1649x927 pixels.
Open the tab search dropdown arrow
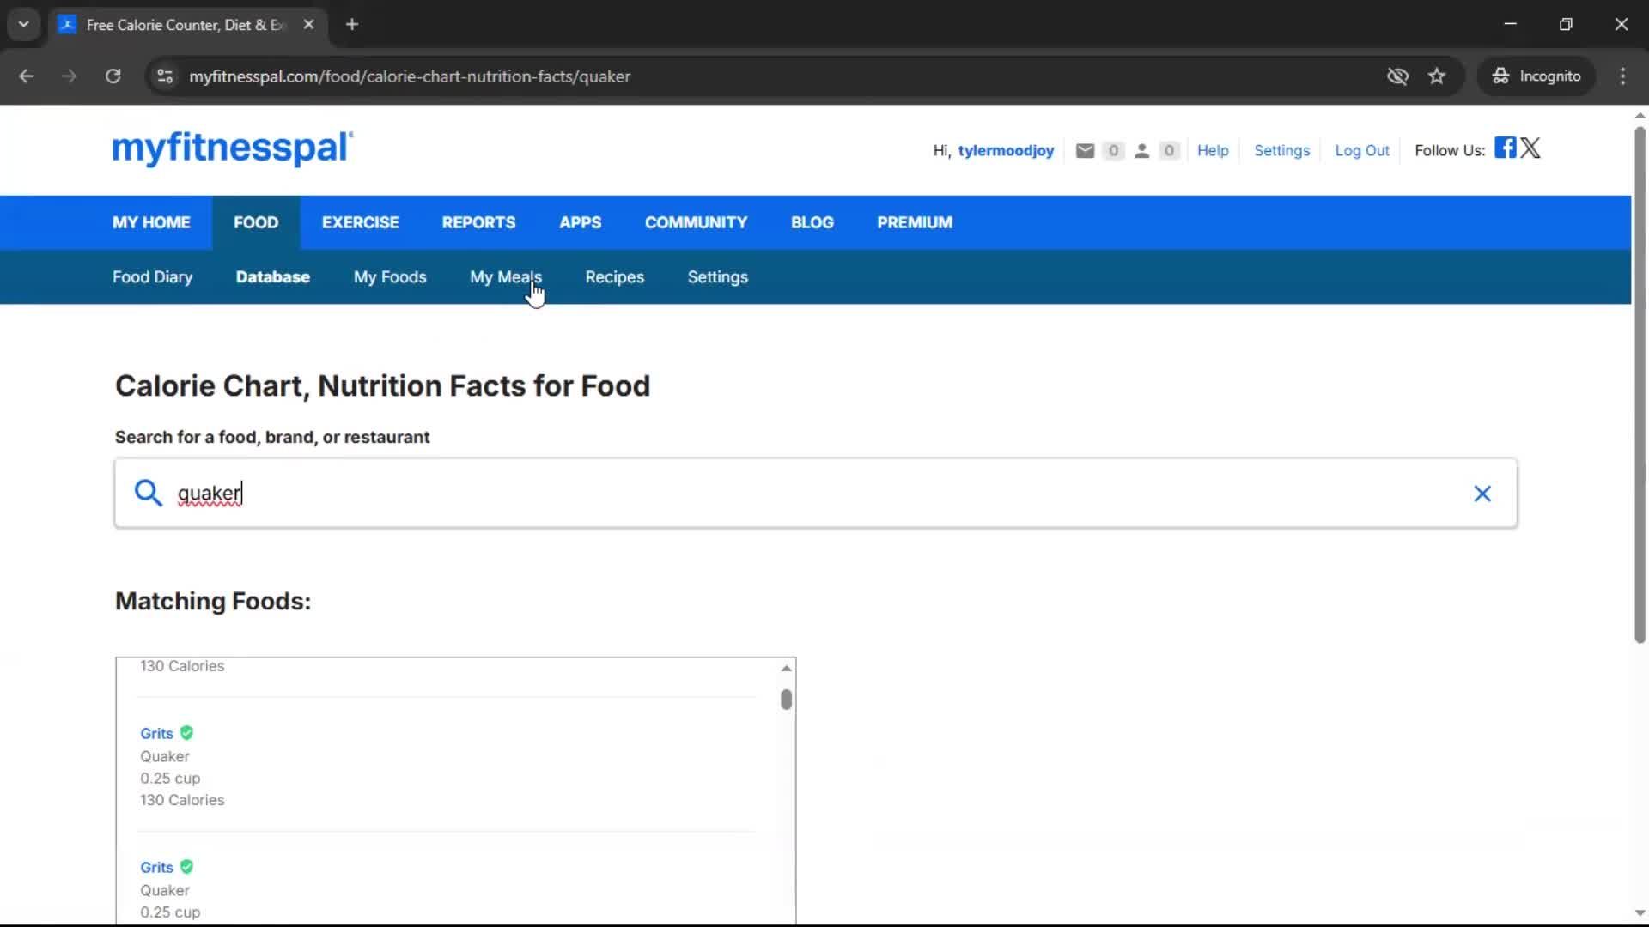[x=24, y=24]
